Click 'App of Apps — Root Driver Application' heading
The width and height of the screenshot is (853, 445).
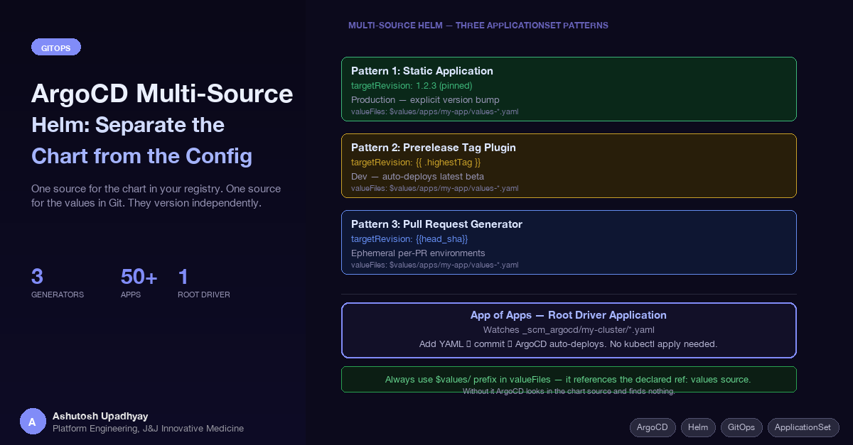click(x=569, y=315)
